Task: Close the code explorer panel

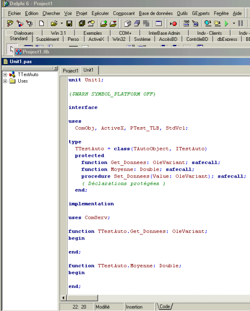Action: [x=56, y=68]
